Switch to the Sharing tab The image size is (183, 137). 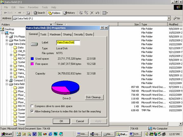(67, 35)
